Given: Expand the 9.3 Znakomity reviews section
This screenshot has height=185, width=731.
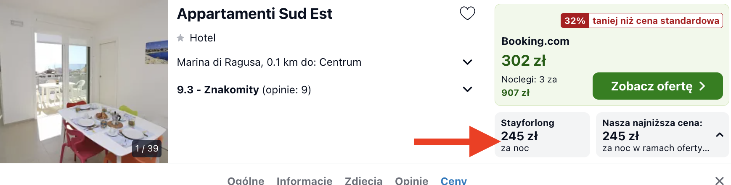Looking at the screenshot, I should [467, 90].
